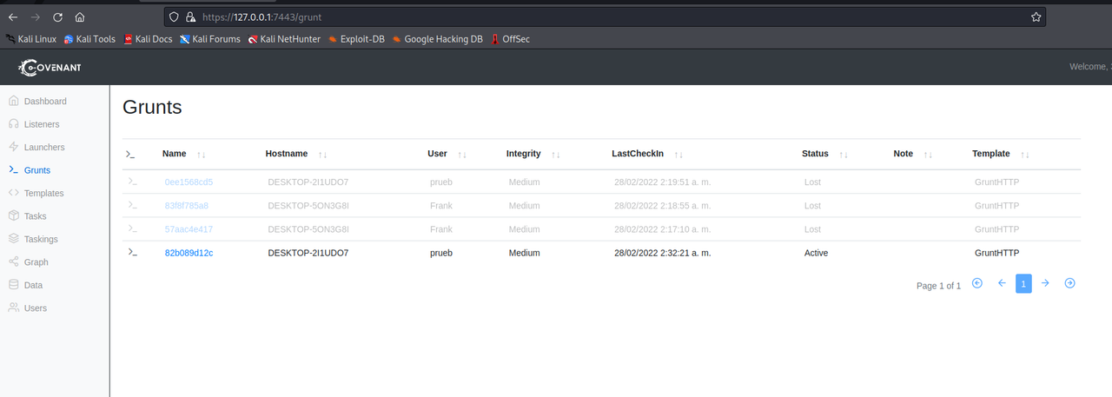Click Page 1 of 1 label
The height and width of the screenshot is (397, 1112).
pyautogui.click(x=938, y=285)
